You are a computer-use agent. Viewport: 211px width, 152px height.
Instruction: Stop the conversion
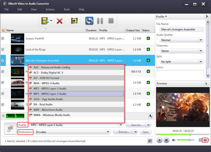pos(111,21)
